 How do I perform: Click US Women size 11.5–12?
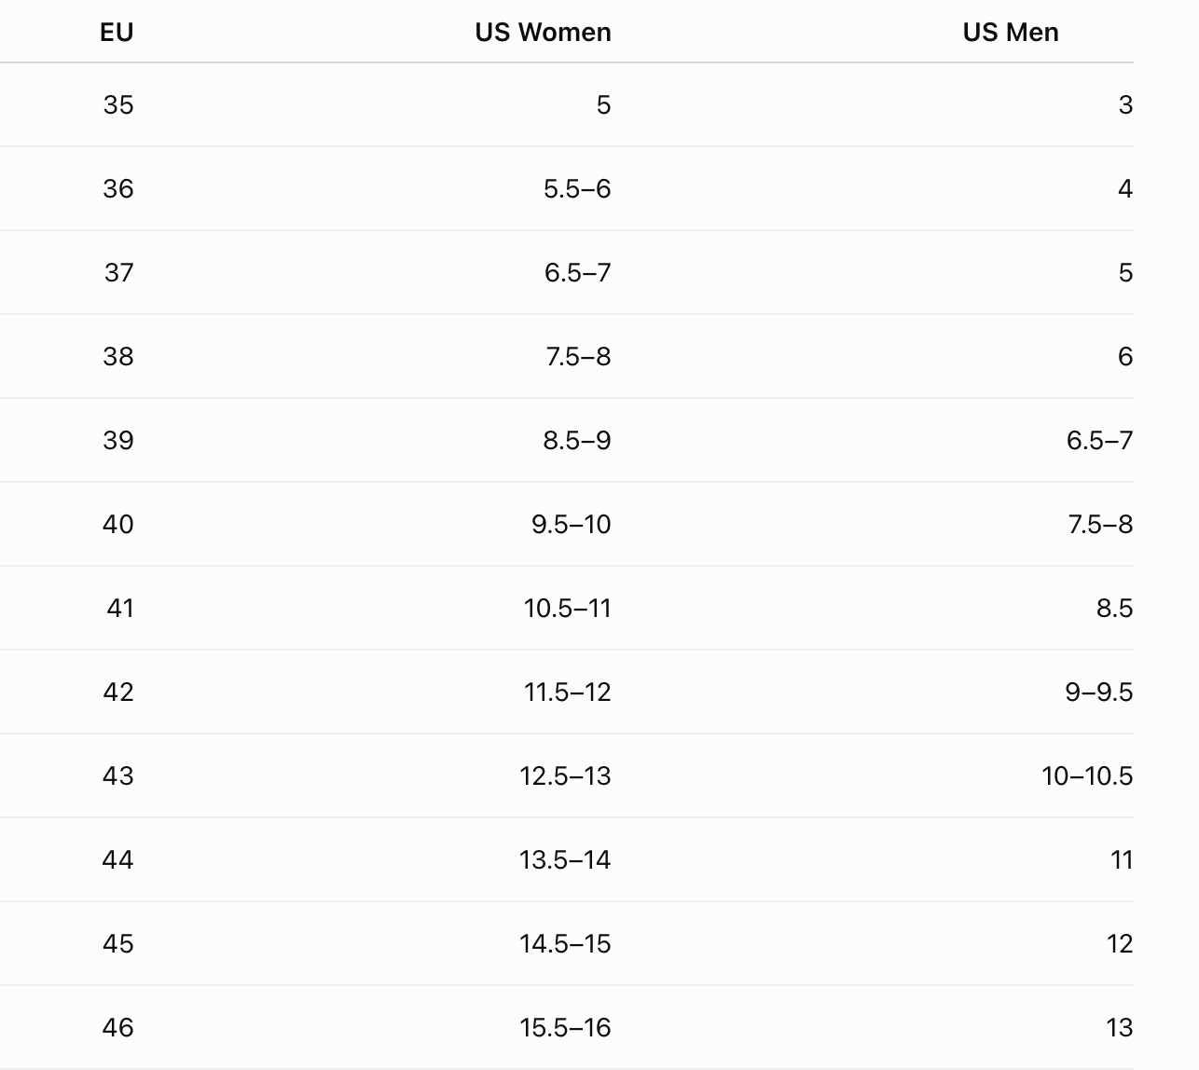(568, 692)
